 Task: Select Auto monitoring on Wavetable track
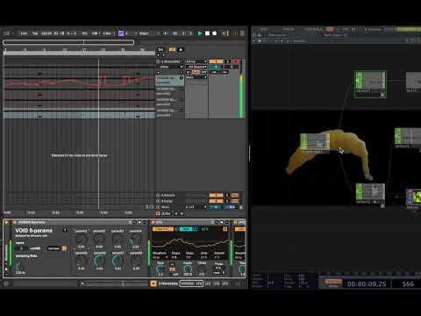click(x=196, y=72)
